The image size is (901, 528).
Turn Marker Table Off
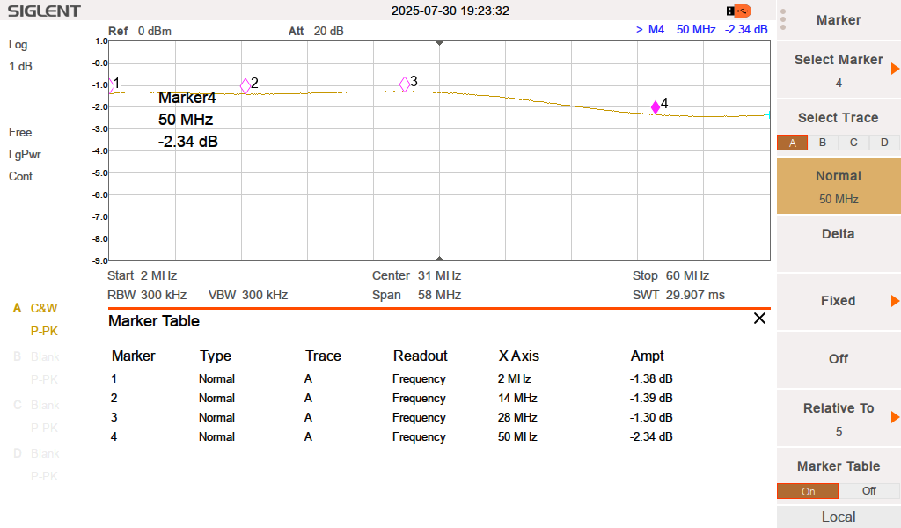(868, 491)
